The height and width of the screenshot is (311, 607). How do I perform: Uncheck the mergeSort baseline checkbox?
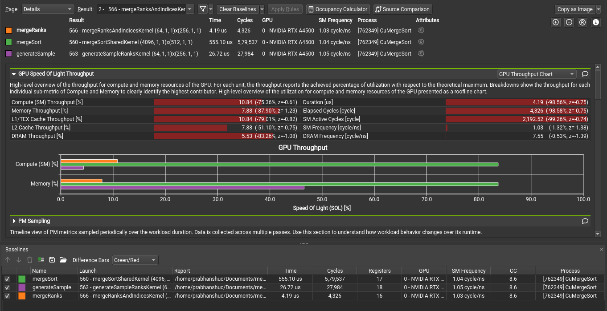7,279
